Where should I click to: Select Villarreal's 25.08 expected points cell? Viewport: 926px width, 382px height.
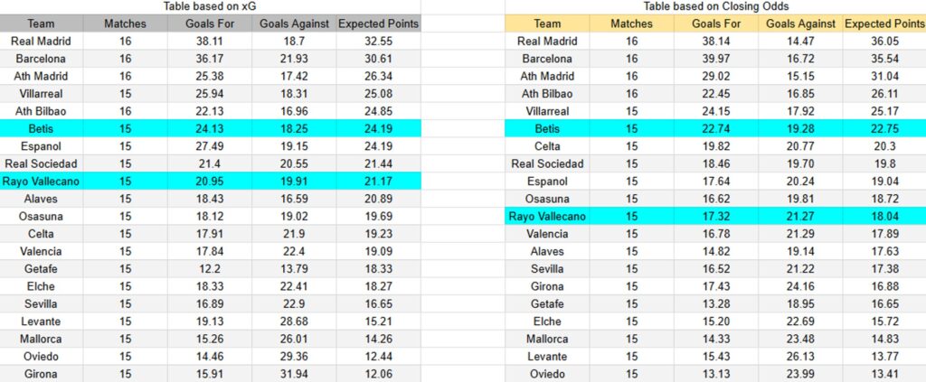(x=378, y=93)
